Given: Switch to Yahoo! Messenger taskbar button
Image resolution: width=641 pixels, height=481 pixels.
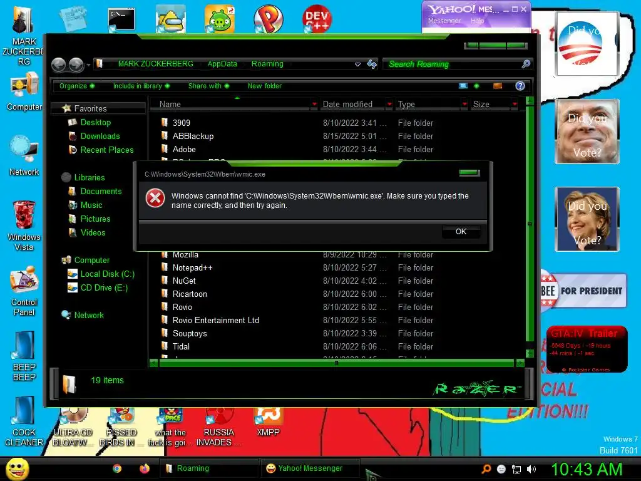Looking at the screenshot, I should tap(310, 468).
